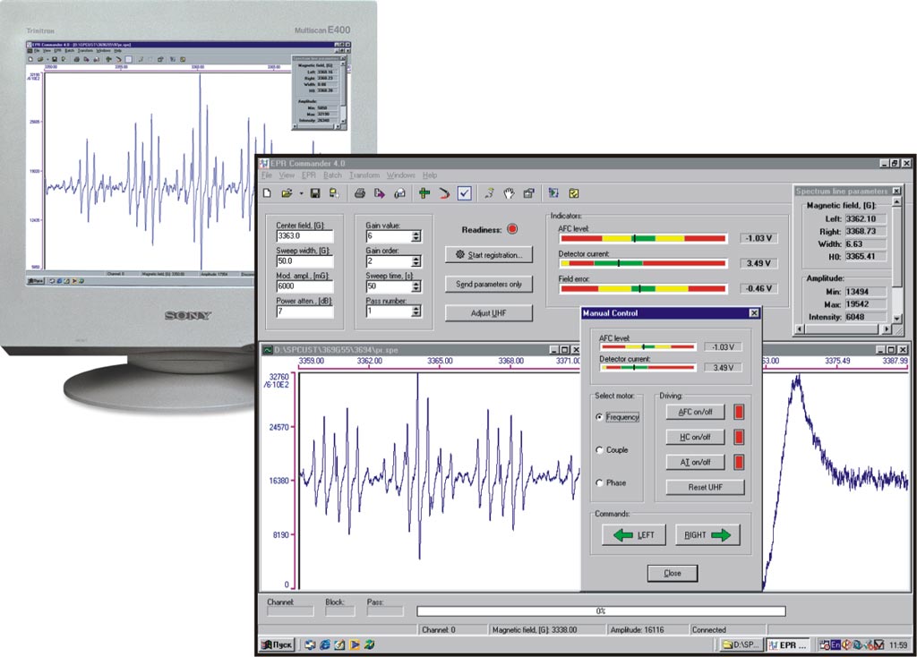917x657 pixels.
Task: Click the LEFT command arrow button
Action: [634, 535]
